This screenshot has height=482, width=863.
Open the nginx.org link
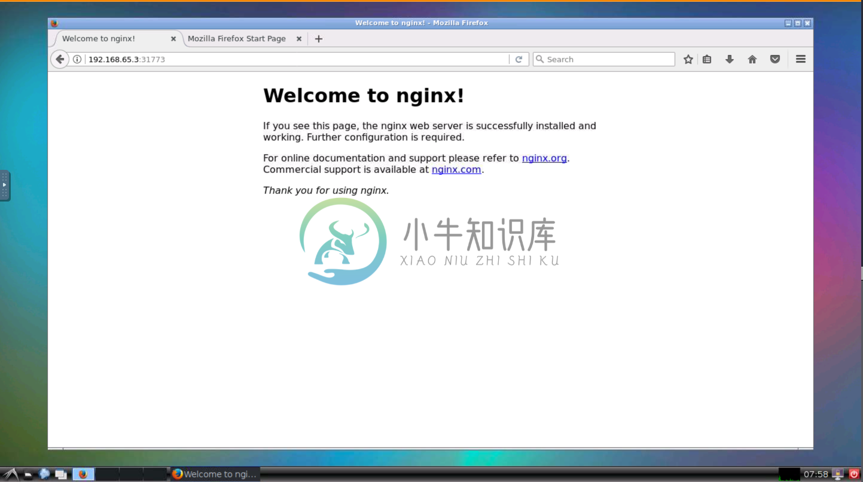(544, 158)
